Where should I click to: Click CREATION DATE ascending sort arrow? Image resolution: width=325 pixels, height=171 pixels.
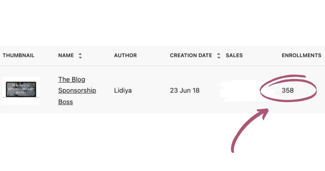[219, 54]
